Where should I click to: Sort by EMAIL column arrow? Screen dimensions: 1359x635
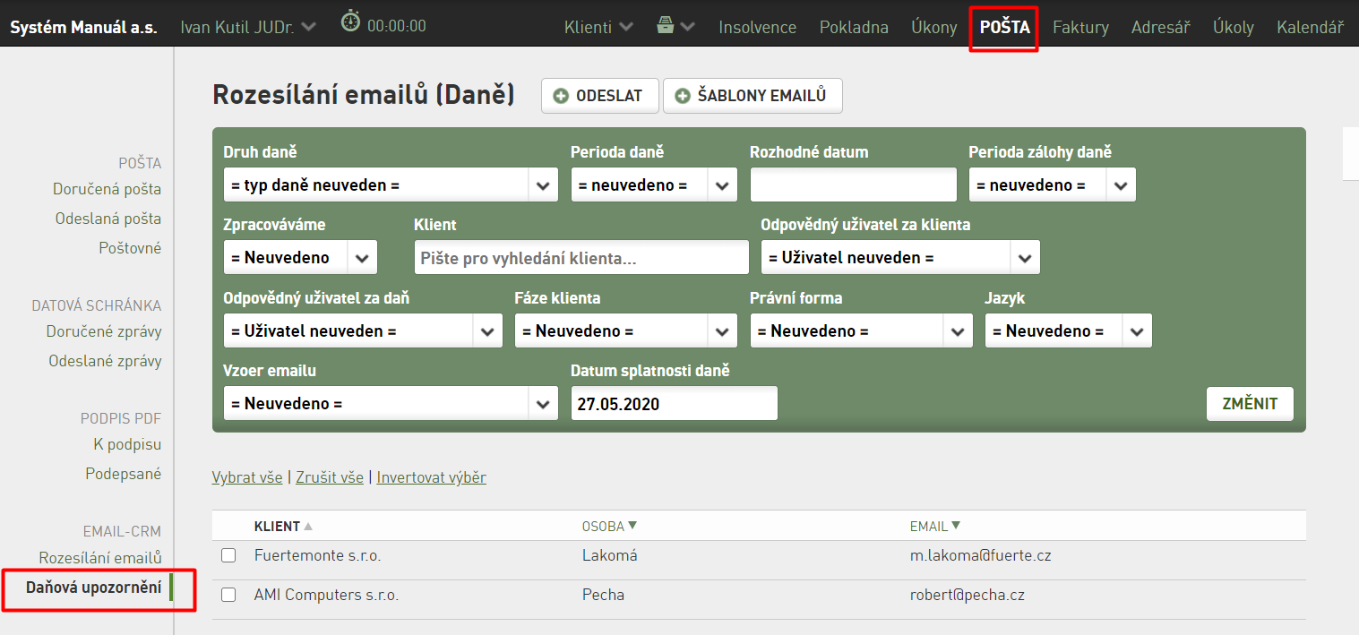tap(956, 526)
